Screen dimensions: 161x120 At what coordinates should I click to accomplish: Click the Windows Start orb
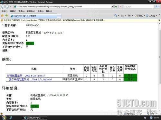4,118
